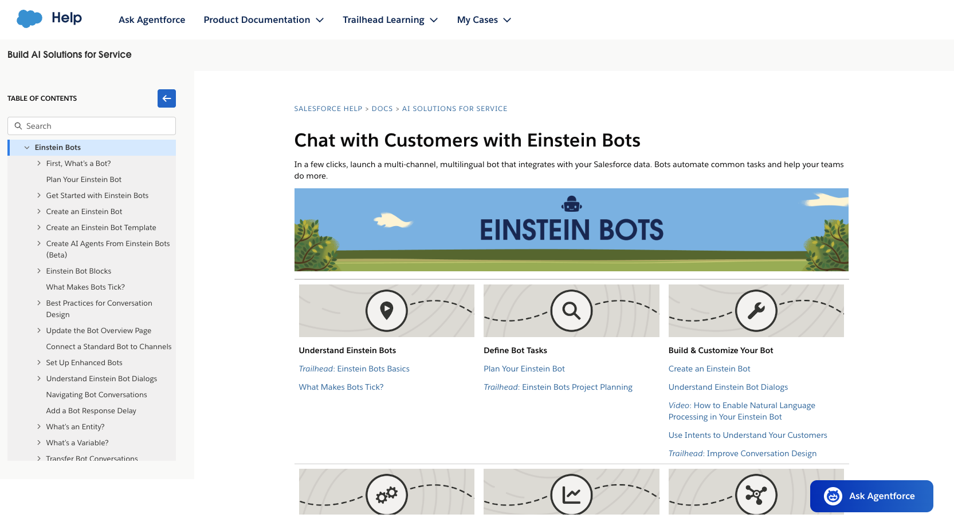Select the magnifying glass icon above Define Bot Tasks
This screenshot has height=526, width=954.
click(571, 311)
